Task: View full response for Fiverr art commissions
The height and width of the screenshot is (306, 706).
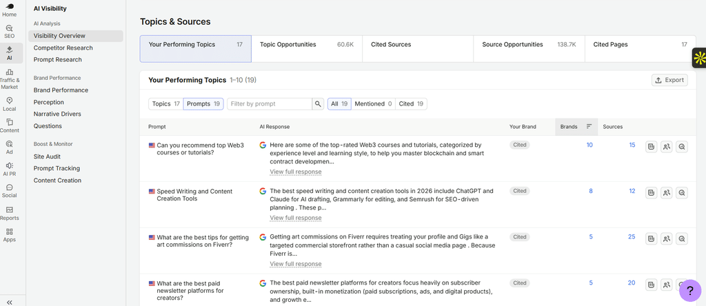Action: pyautogui.click(x=295, y=264)
